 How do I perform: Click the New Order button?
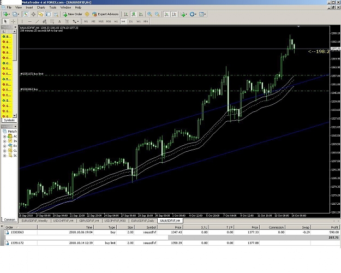73,14
